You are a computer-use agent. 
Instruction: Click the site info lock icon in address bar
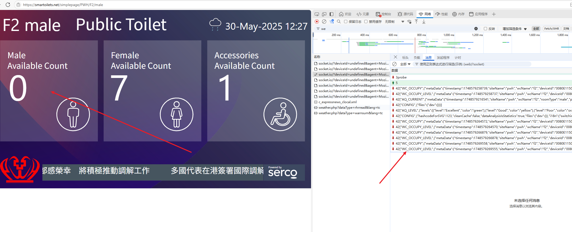coord(18,5)
